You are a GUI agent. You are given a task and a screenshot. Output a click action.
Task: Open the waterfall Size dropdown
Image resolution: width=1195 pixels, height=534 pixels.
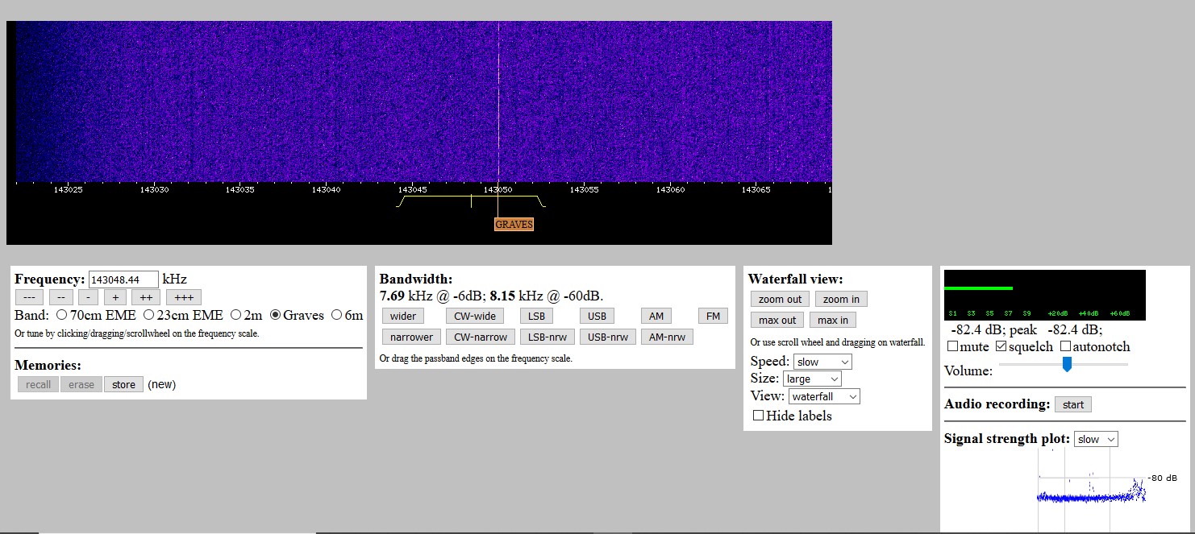point(812,379)
